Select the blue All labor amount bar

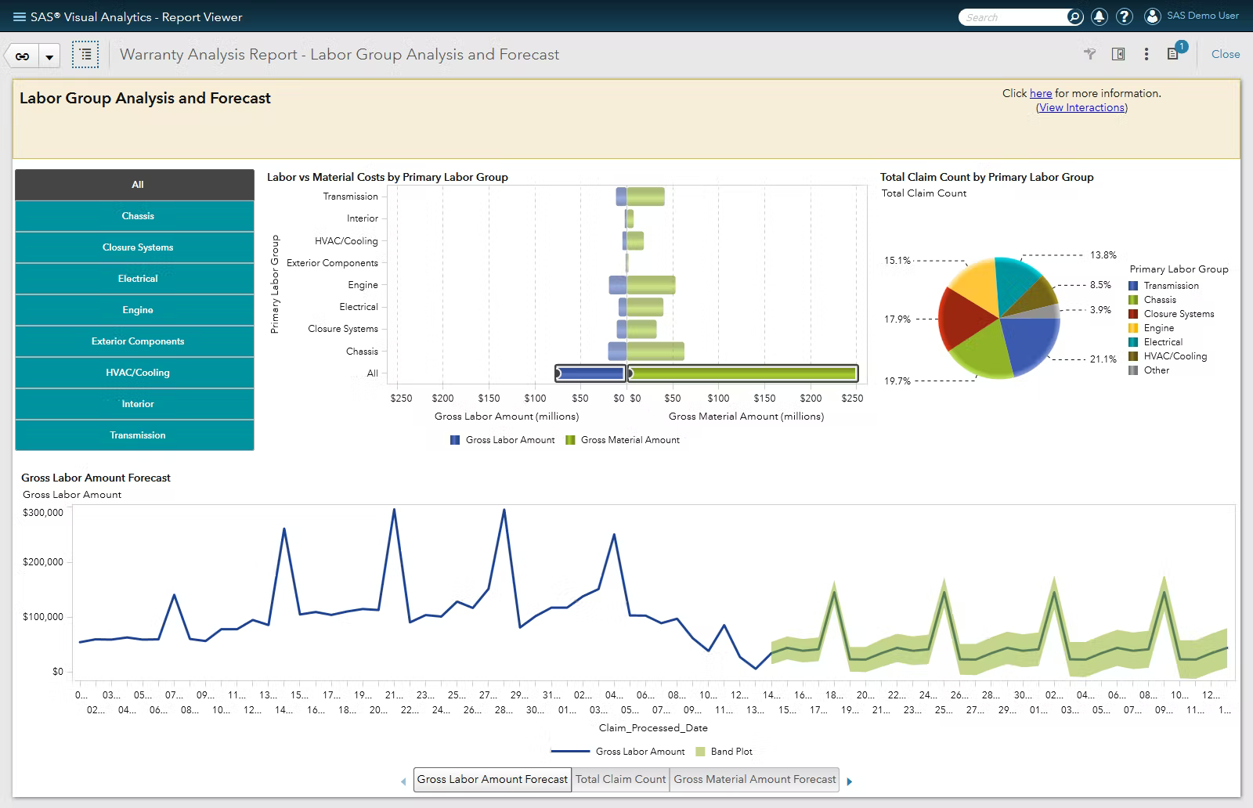[590, 373]
